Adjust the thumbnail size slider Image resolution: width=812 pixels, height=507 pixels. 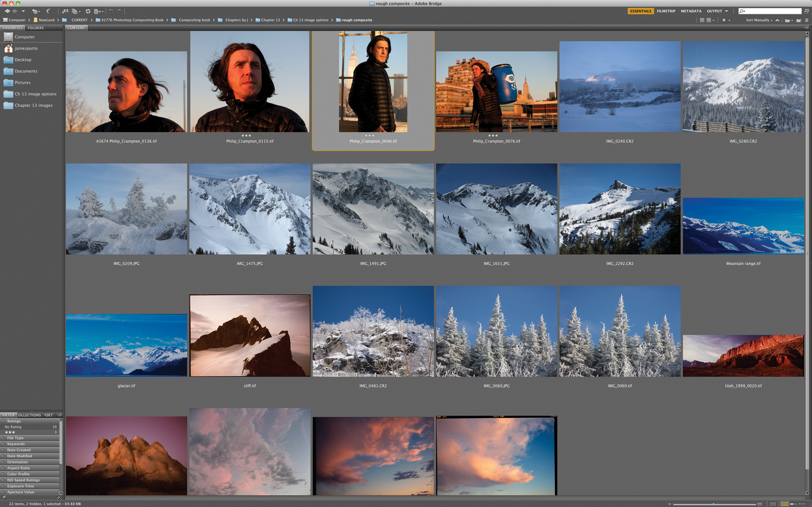click(714, 504)
